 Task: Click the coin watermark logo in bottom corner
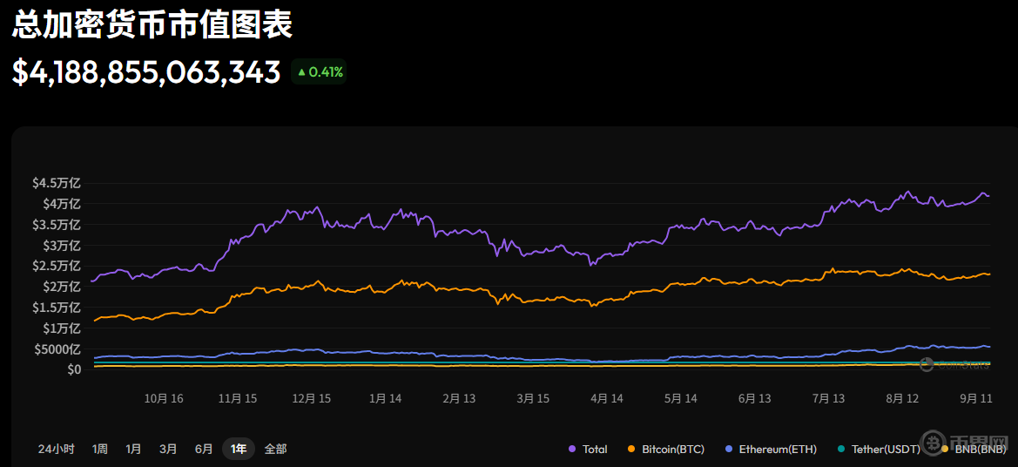[x=936, y=440]
